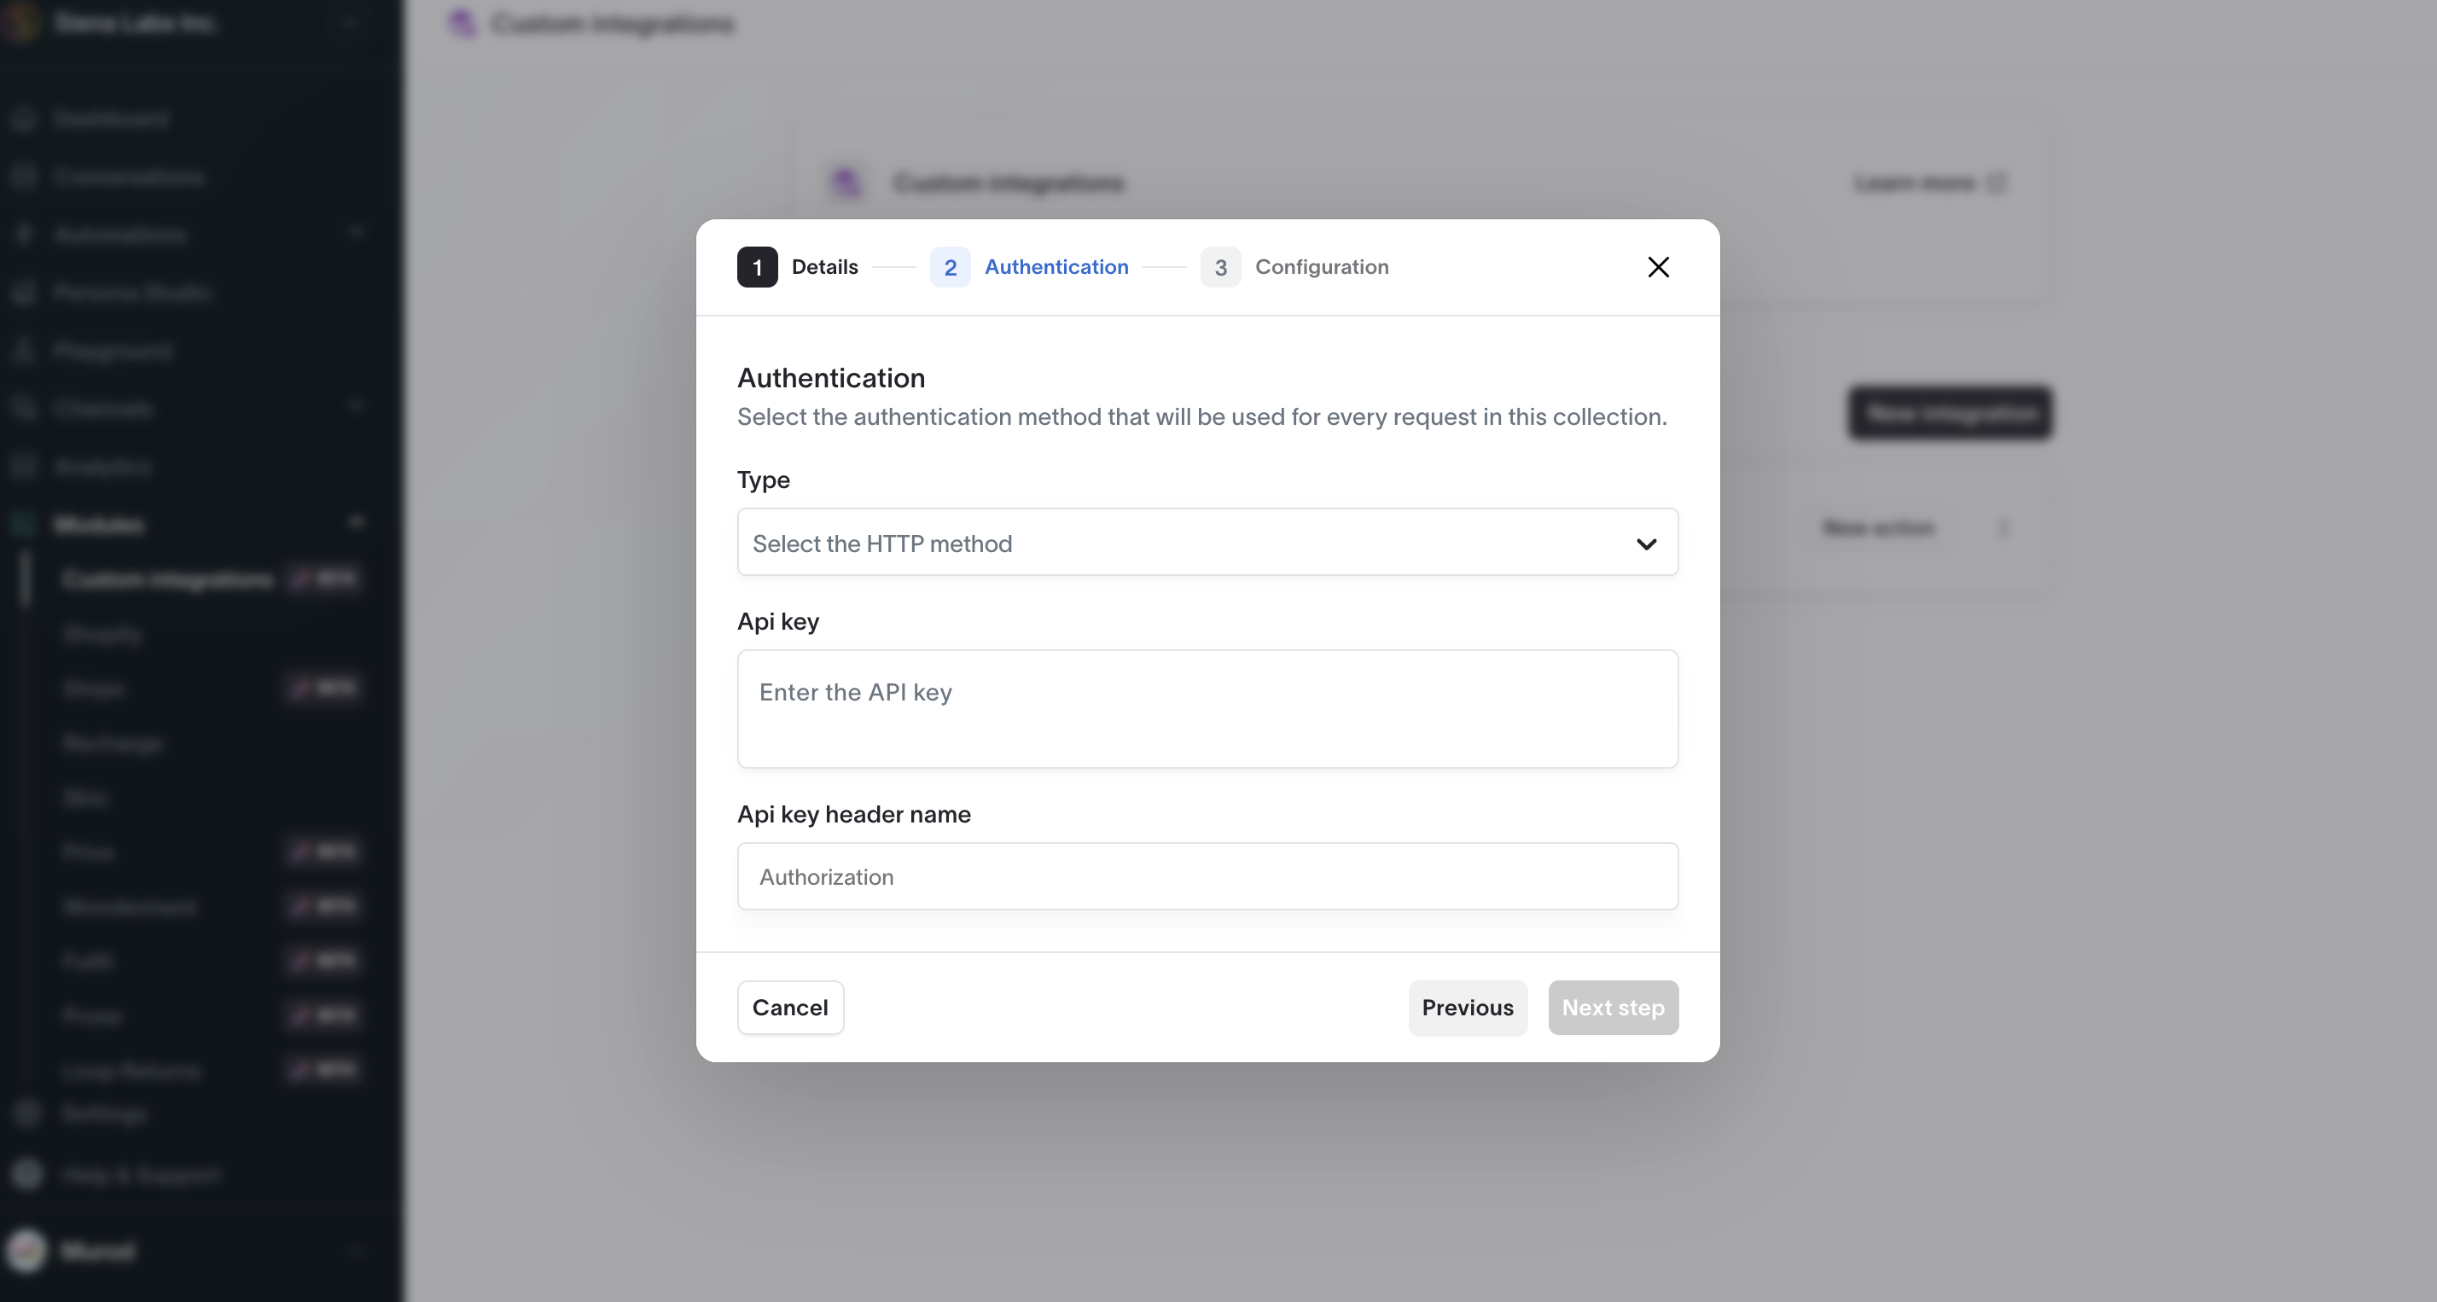The image size is (2437, 1302).
Task: Close the dialog with the X icon
Action: pyautogui.click(x=1657, y=267)
